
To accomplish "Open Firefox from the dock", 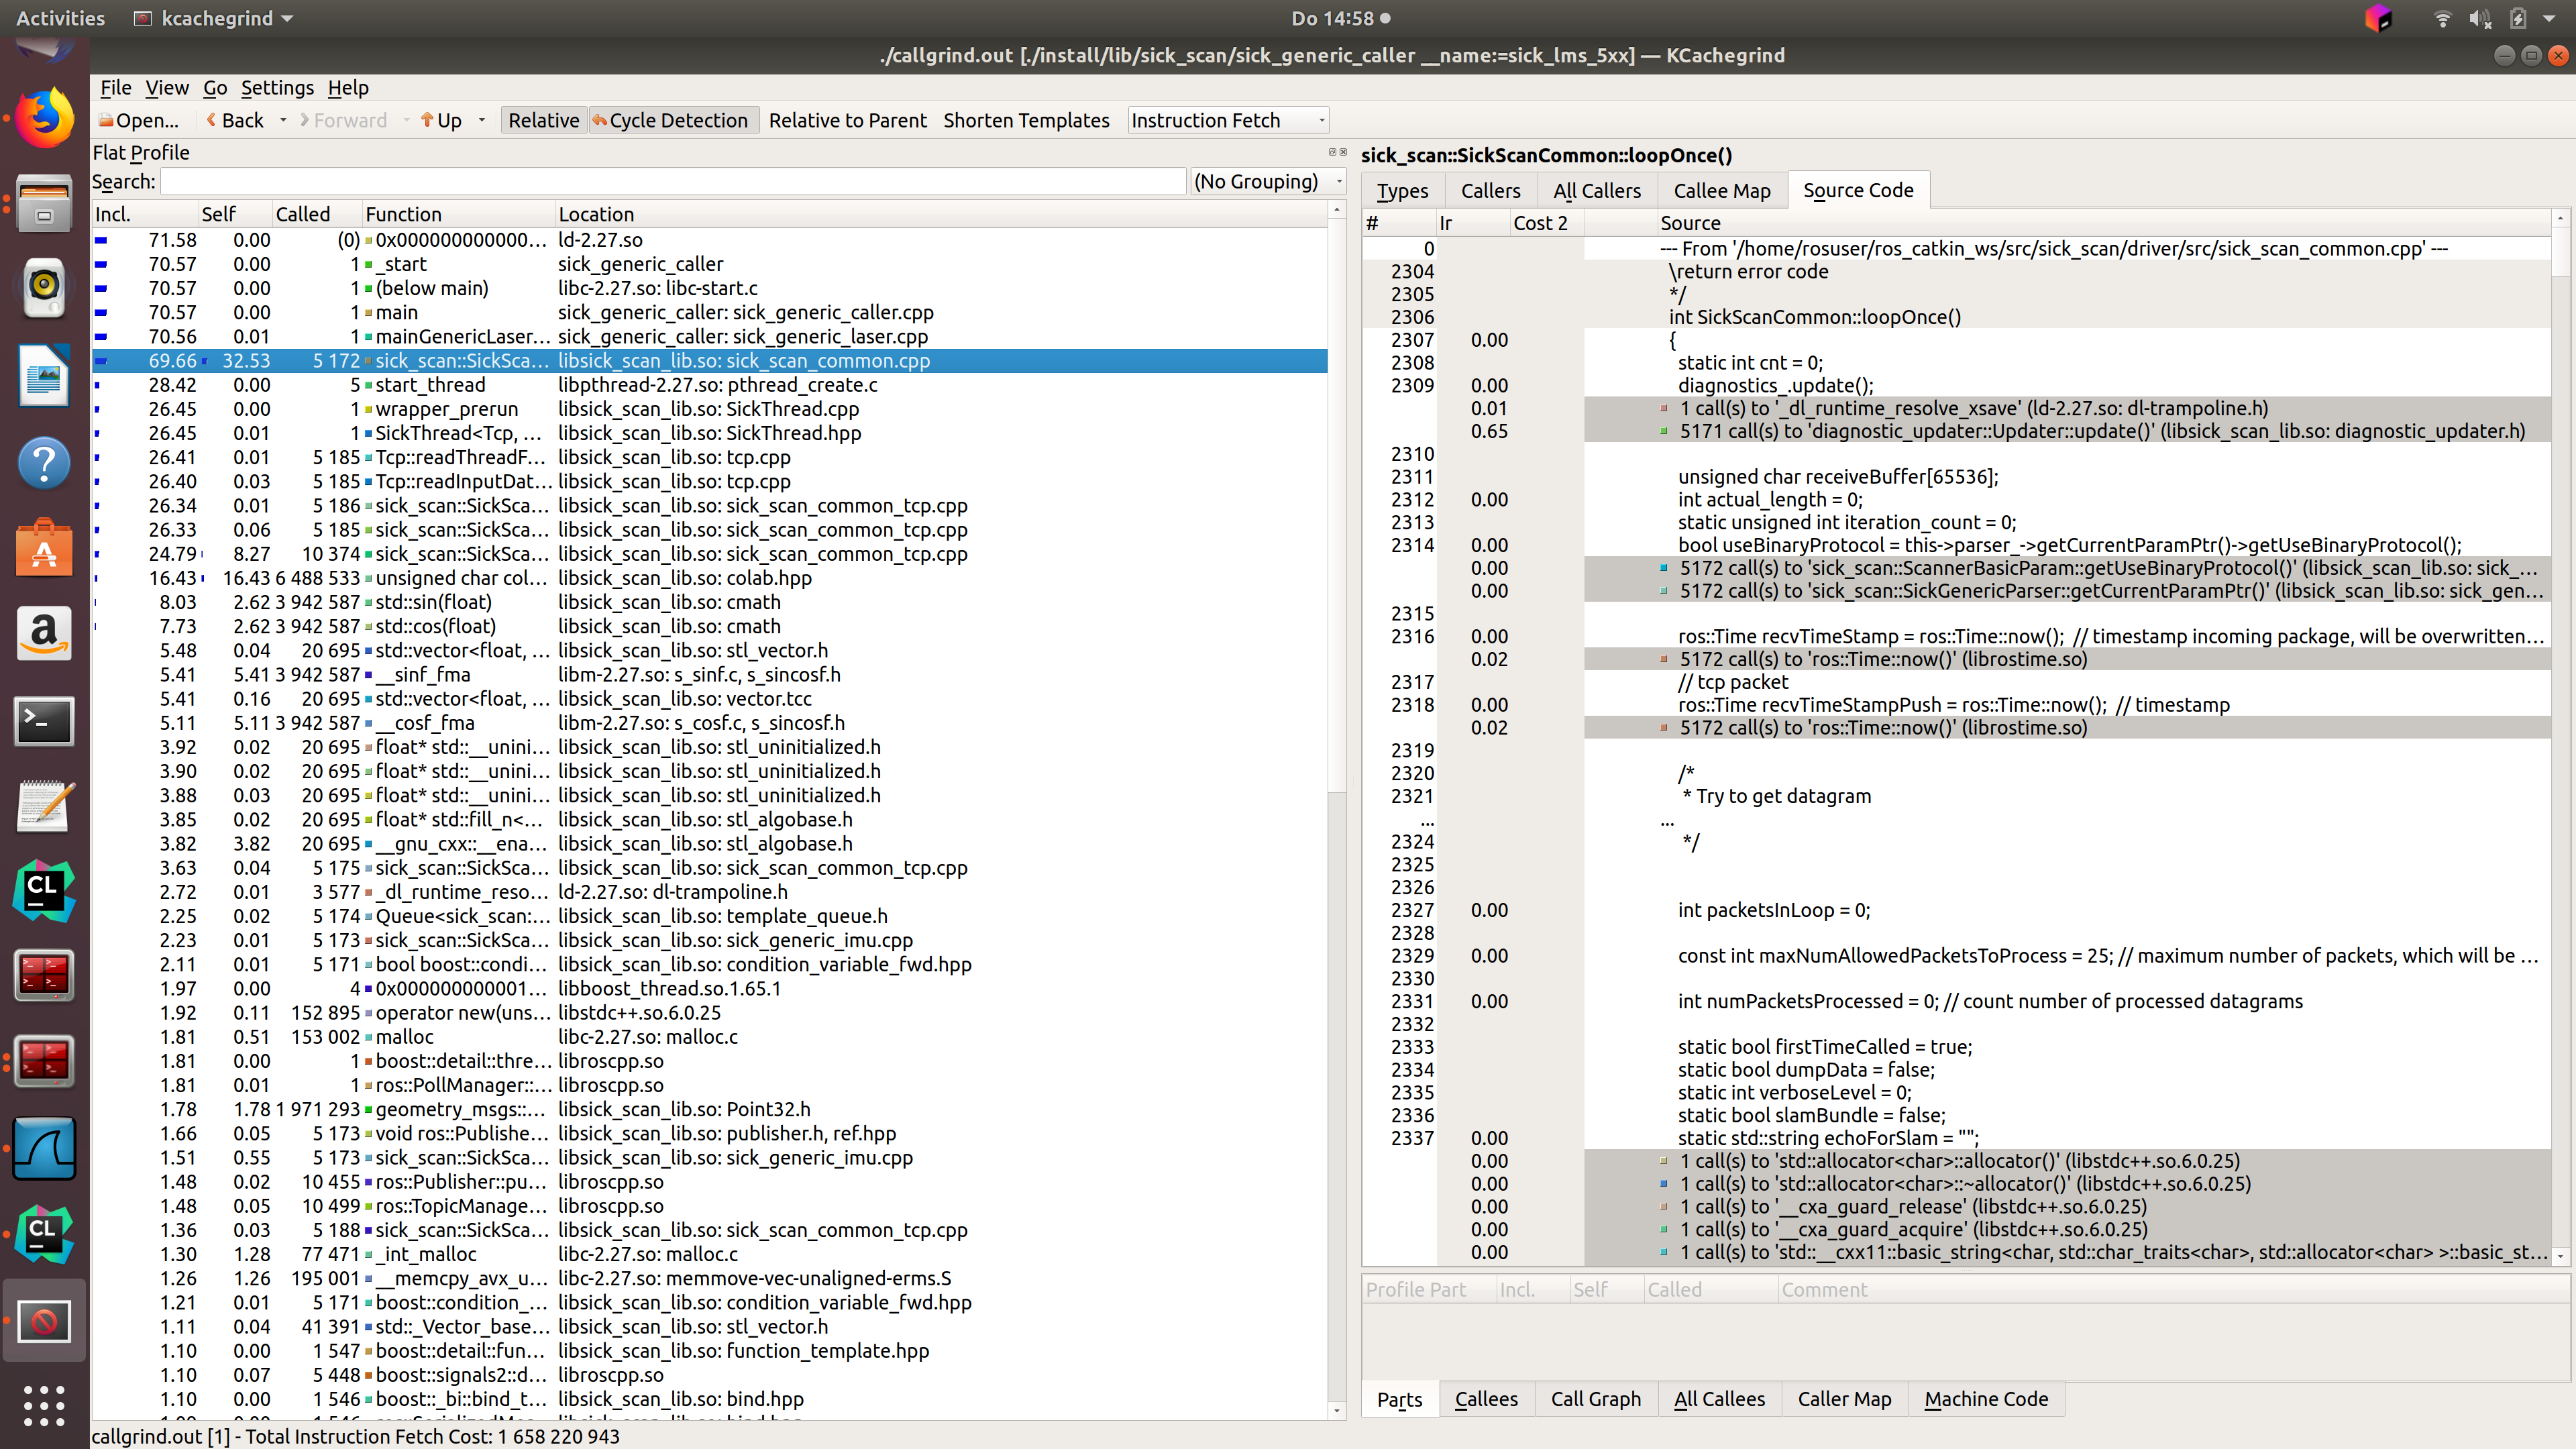I will [x=44, y=118].
